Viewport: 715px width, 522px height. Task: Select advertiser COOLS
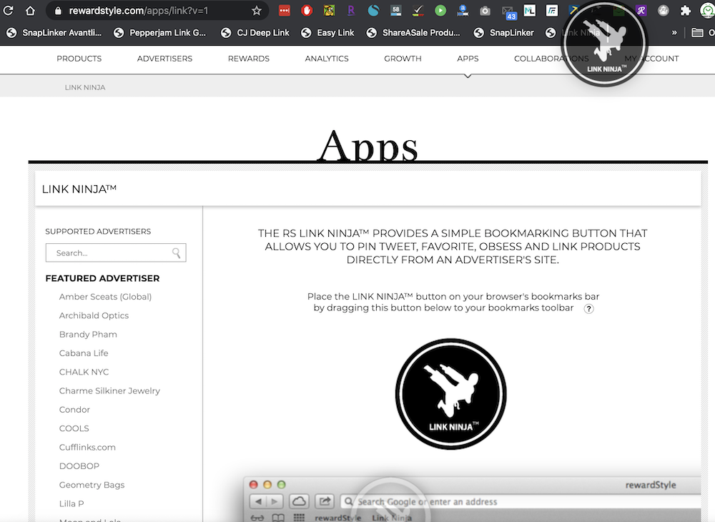click(x=74, y=428)
